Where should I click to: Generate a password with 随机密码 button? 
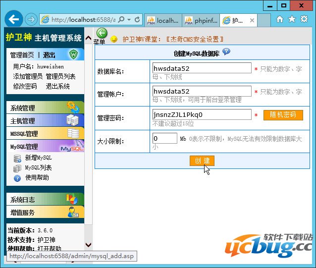283,115
